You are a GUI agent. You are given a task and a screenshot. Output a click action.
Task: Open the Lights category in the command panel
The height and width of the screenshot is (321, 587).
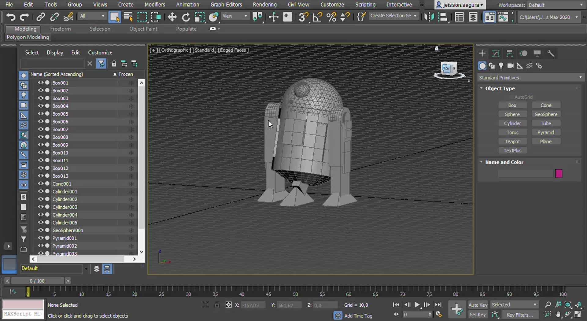tap(501, 65)
